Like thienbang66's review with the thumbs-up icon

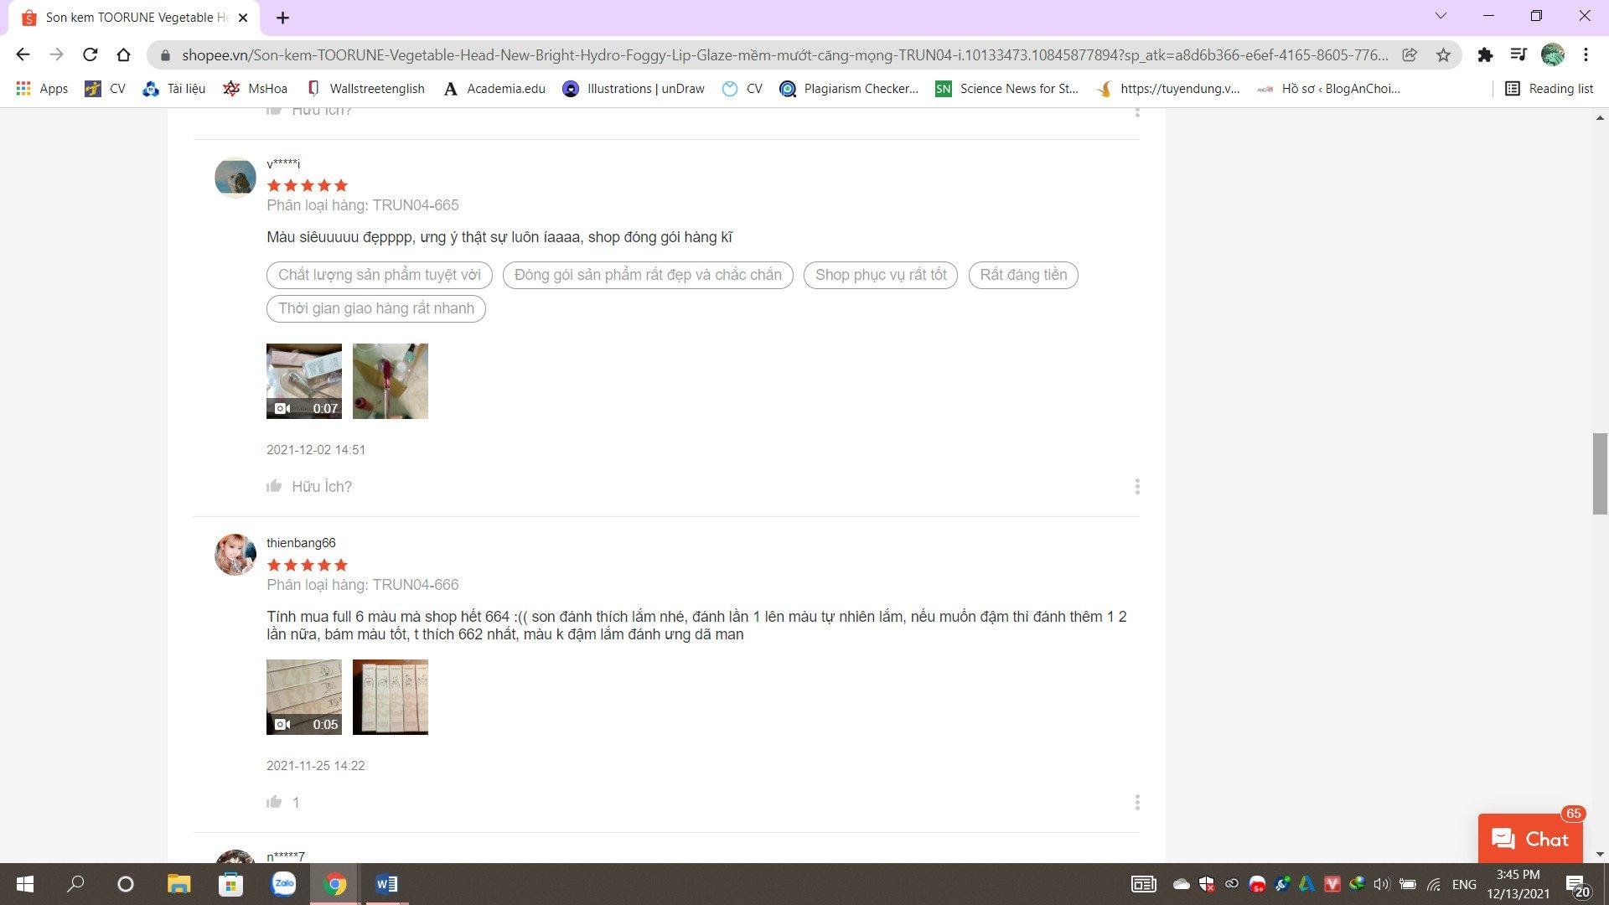coord(274,802)
